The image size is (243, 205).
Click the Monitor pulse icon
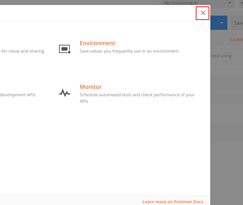(x=64, y=93)
